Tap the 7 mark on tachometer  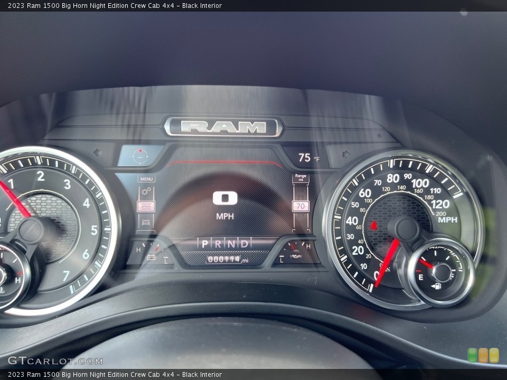pos(67,275)
